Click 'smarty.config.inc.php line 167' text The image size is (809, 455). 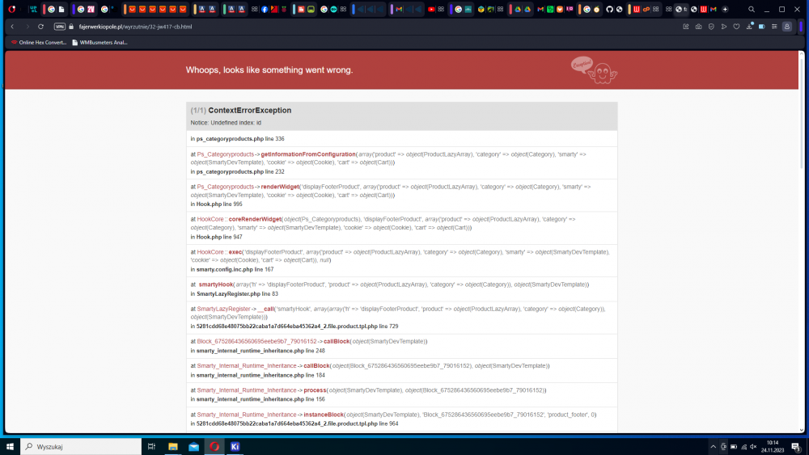pyautogui.click(x=235, y=269)
